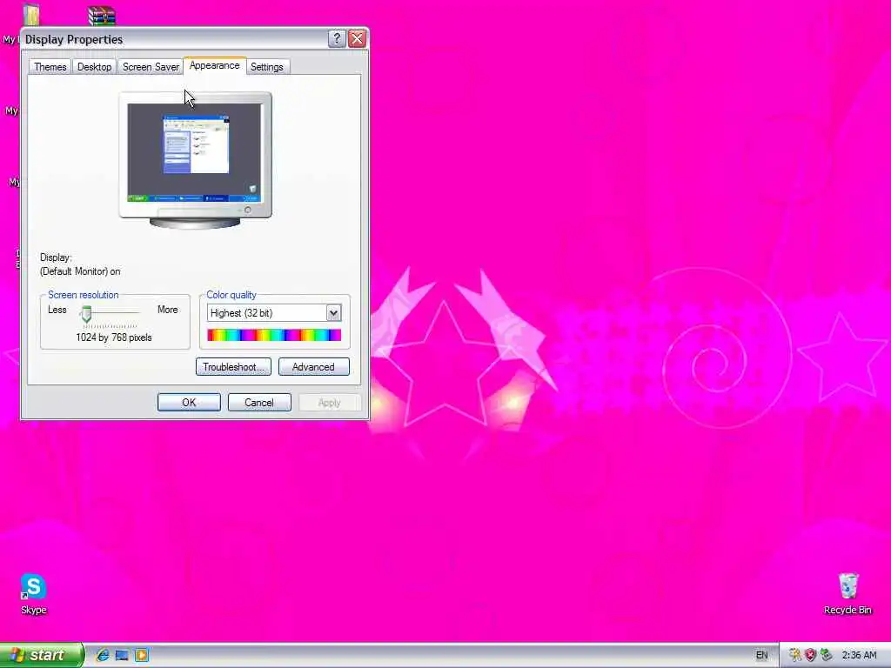
Task: Click the Cancel button
Action: (259, 402)
